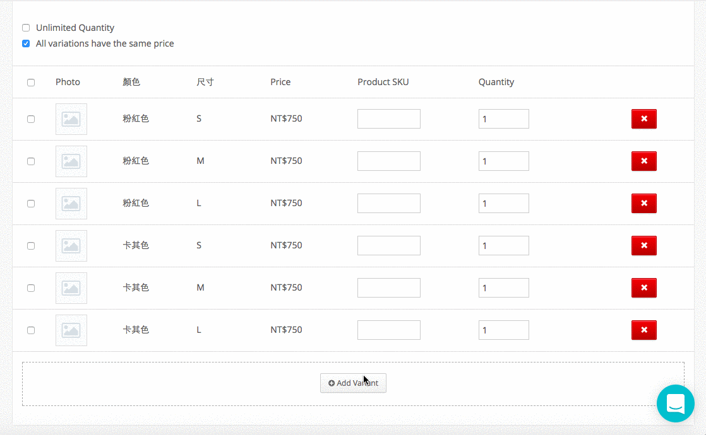The image size is (706, 435).
Task: Click the 粉紅色 label in M row
Action: (x=136, y=161)
